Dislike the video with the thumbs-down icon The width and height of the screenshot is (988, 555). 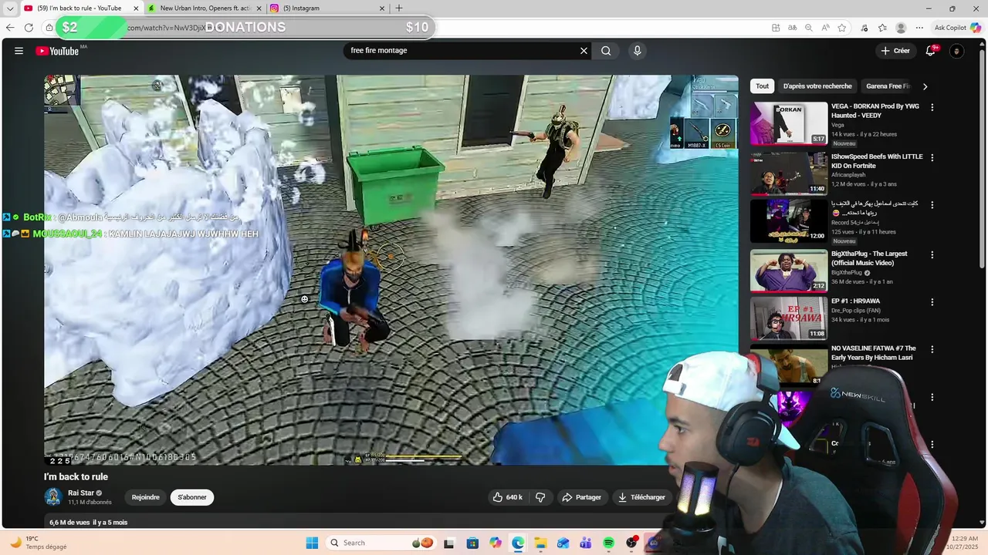(540, 497)
